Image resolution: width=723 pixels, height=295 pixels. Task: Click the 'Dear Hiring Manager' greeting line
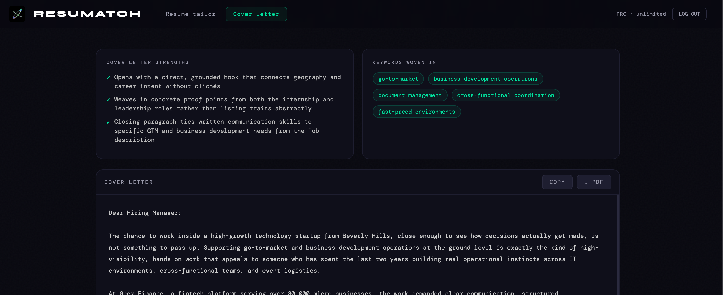pos(145,213)
